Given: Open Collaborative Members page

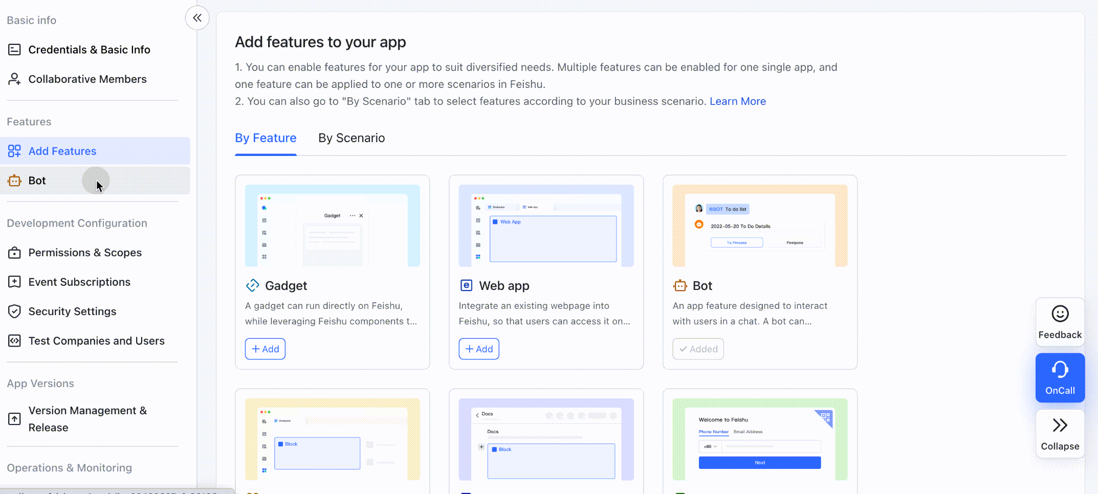Looking at the screenshot, I should (x=95, y=79).
